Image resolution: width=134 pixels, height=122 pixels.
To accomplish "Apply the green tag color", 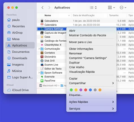I will [x=71, y=90].
